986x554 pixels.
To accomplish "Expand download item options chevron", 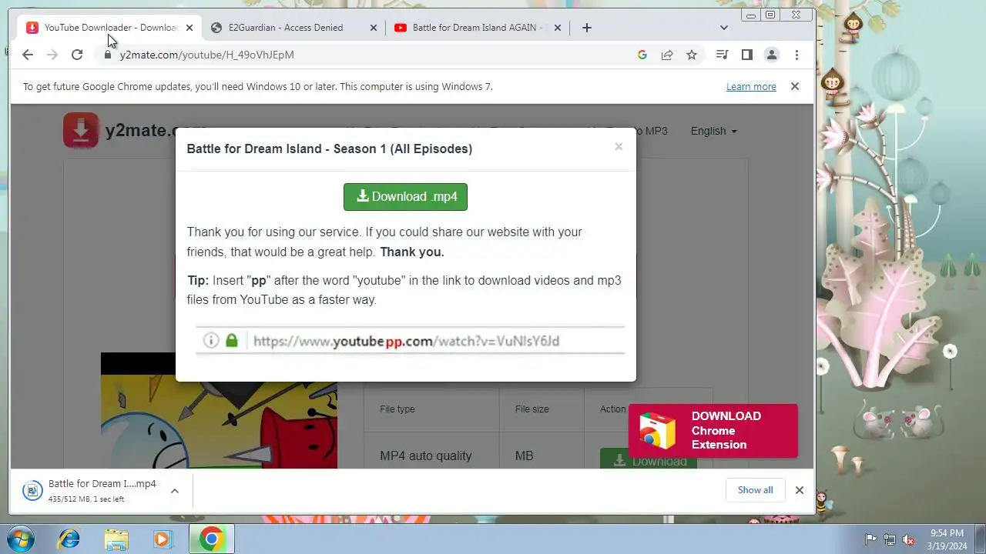I will coord(175,491).
